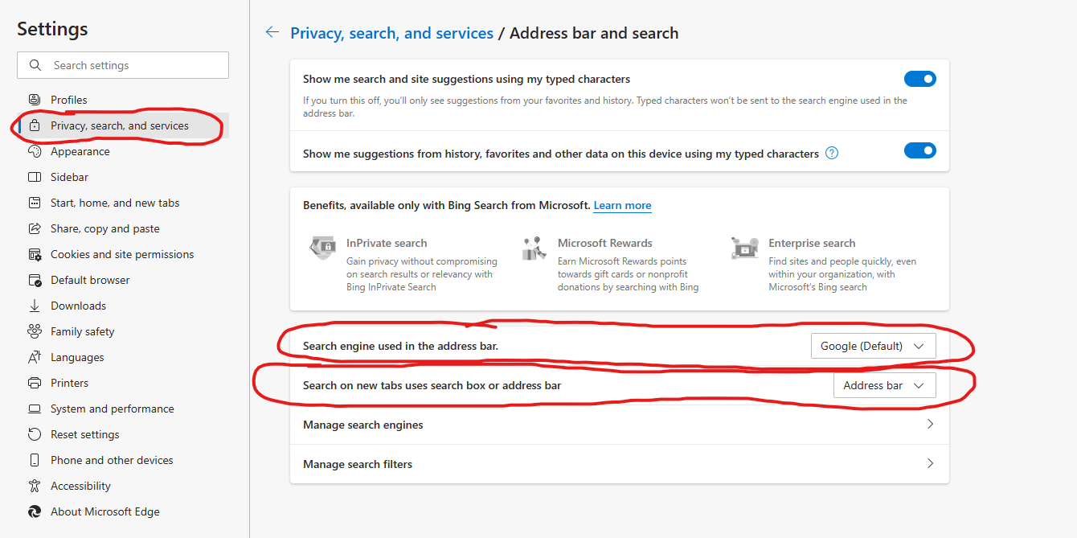
Task: Click the Privacy lock icon in sidebar
Action: point(35,125)
